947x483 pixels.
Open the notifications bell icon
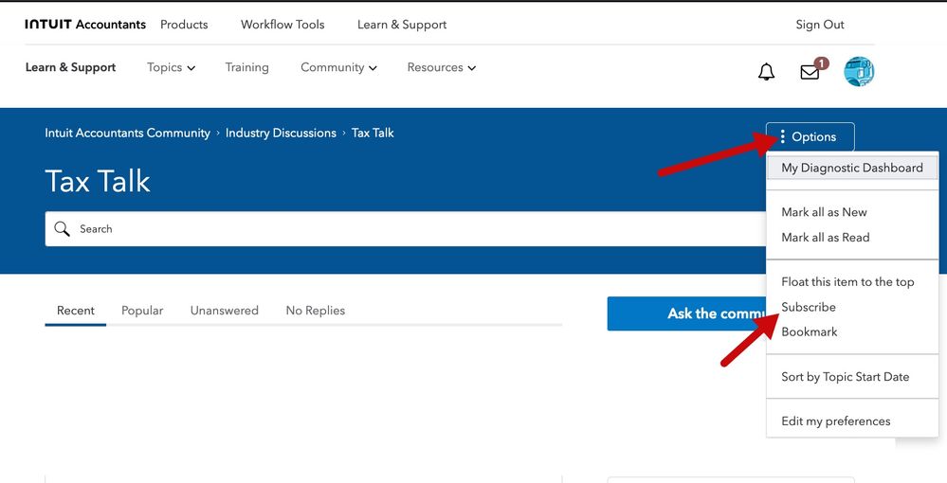(767, 72)
